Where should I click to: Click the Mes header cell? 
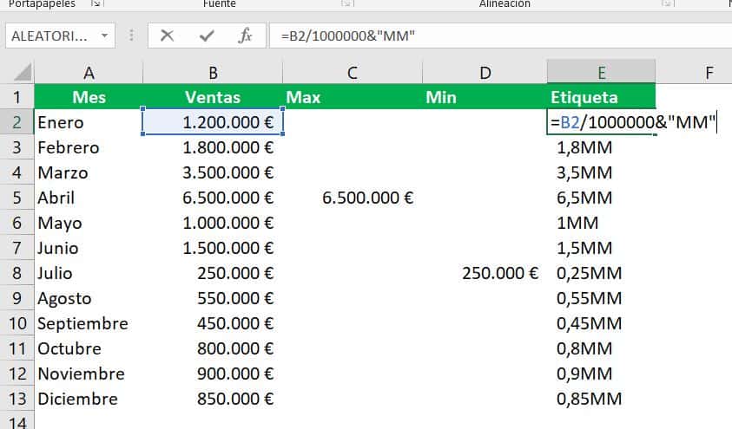pyautogui.click(x=89, y=97)
